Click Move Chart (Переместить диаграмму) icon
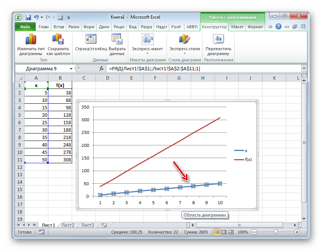Viewport: 322px width, 251px height. pyautogui.click(x=218, y=39)
